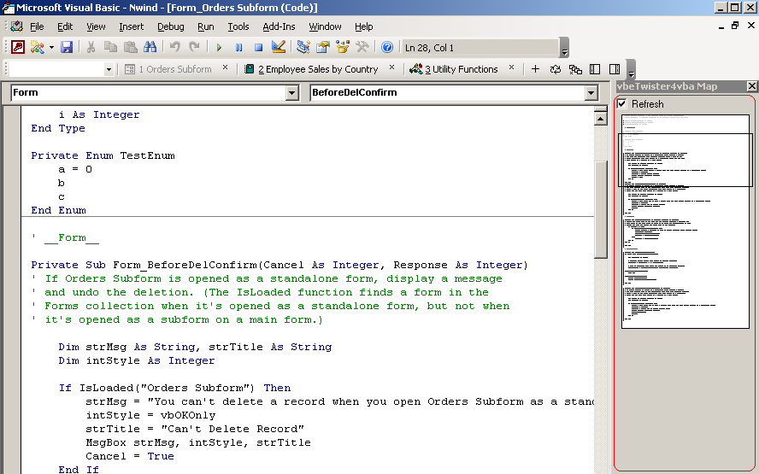Screen dimensions: 759x474
Task: Run the Sub with the green play icon
Action: 219,48
